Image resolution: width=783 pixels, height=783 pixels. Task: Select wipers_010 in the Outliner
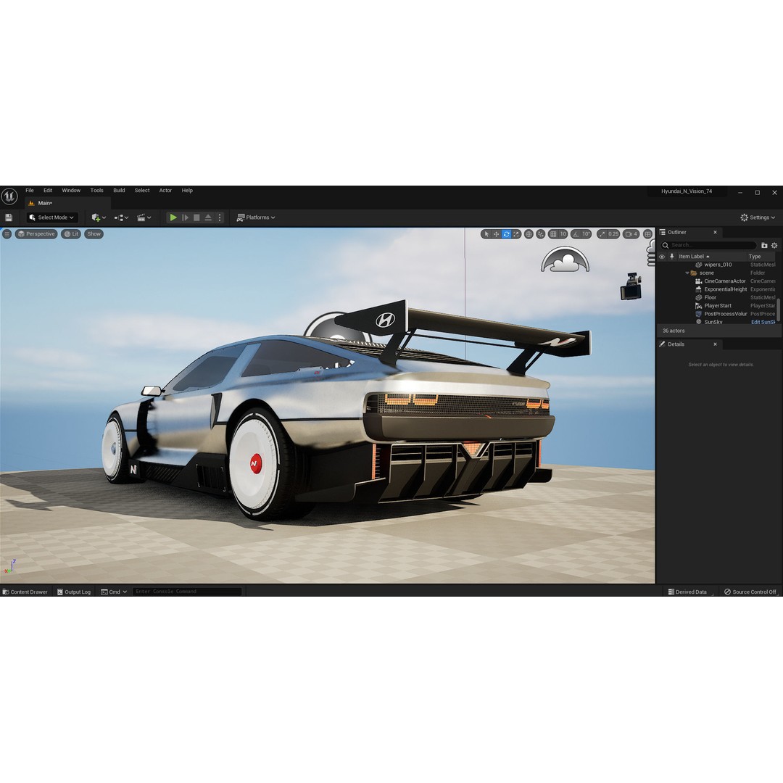[x=716, y=265]
